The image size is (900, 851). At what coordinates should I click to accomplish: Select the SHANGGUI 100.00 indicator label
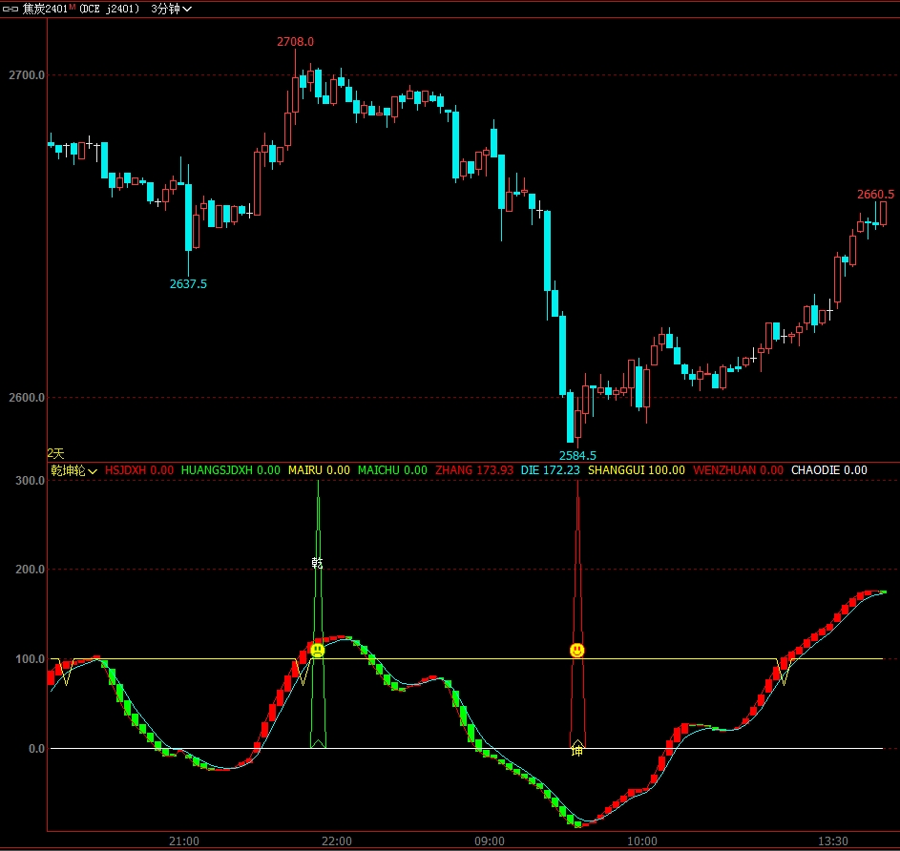(x=637, y=470)
